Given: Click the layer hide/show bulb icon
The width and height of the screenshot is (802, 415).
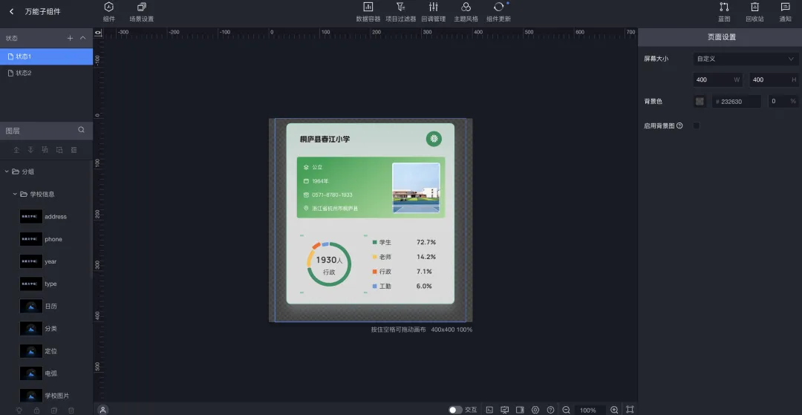Looking at the screenshot, I should 19,410.
